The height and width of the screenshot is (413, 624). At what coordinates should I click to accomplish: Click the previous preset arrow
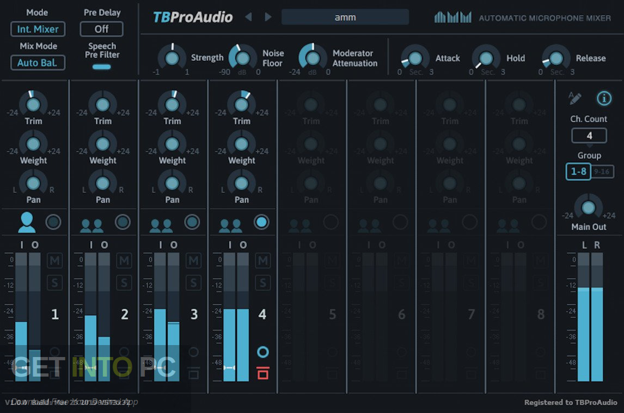click(248, 17)
